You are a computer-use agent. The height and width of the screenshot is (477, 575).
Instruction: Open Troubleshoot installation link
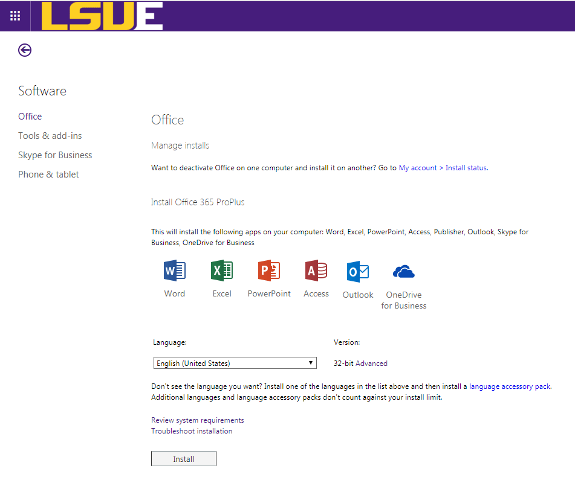point(192,431)
